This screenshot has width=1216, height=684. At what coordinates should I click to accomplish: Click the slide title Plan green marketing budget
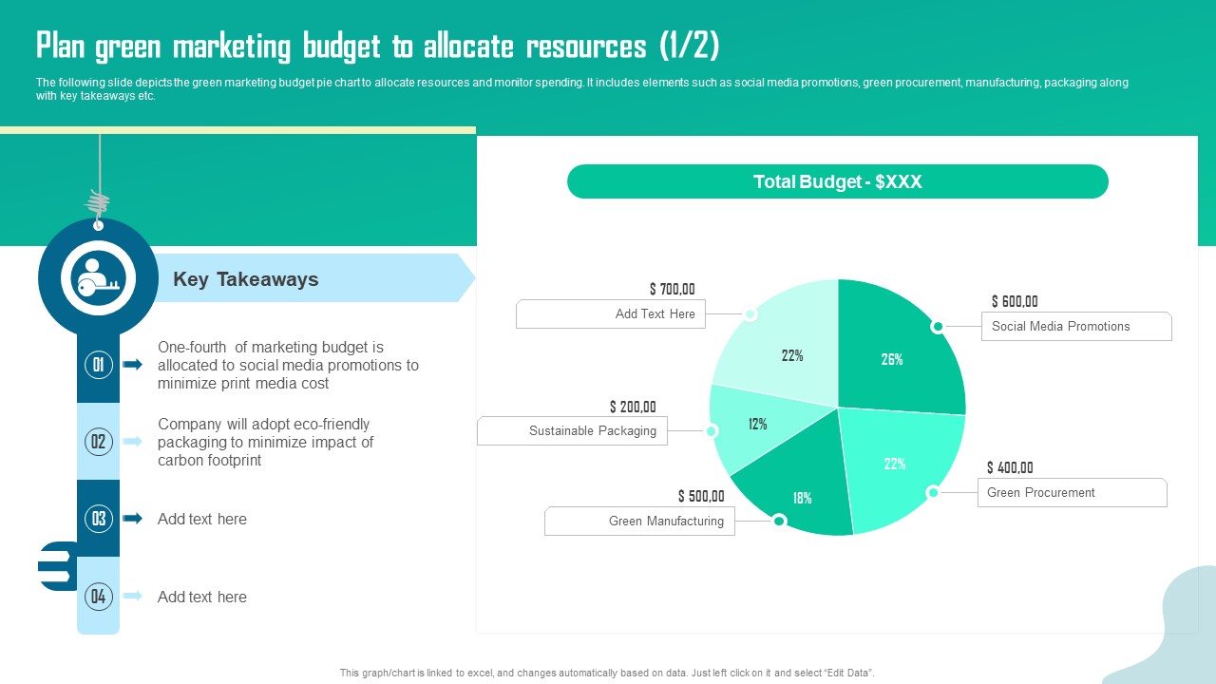(378, 45)
